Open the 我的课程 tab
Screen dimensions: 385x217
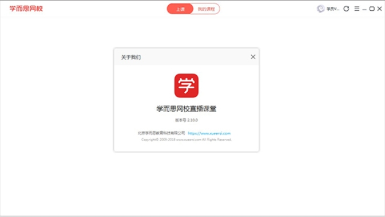pos(207,9)
